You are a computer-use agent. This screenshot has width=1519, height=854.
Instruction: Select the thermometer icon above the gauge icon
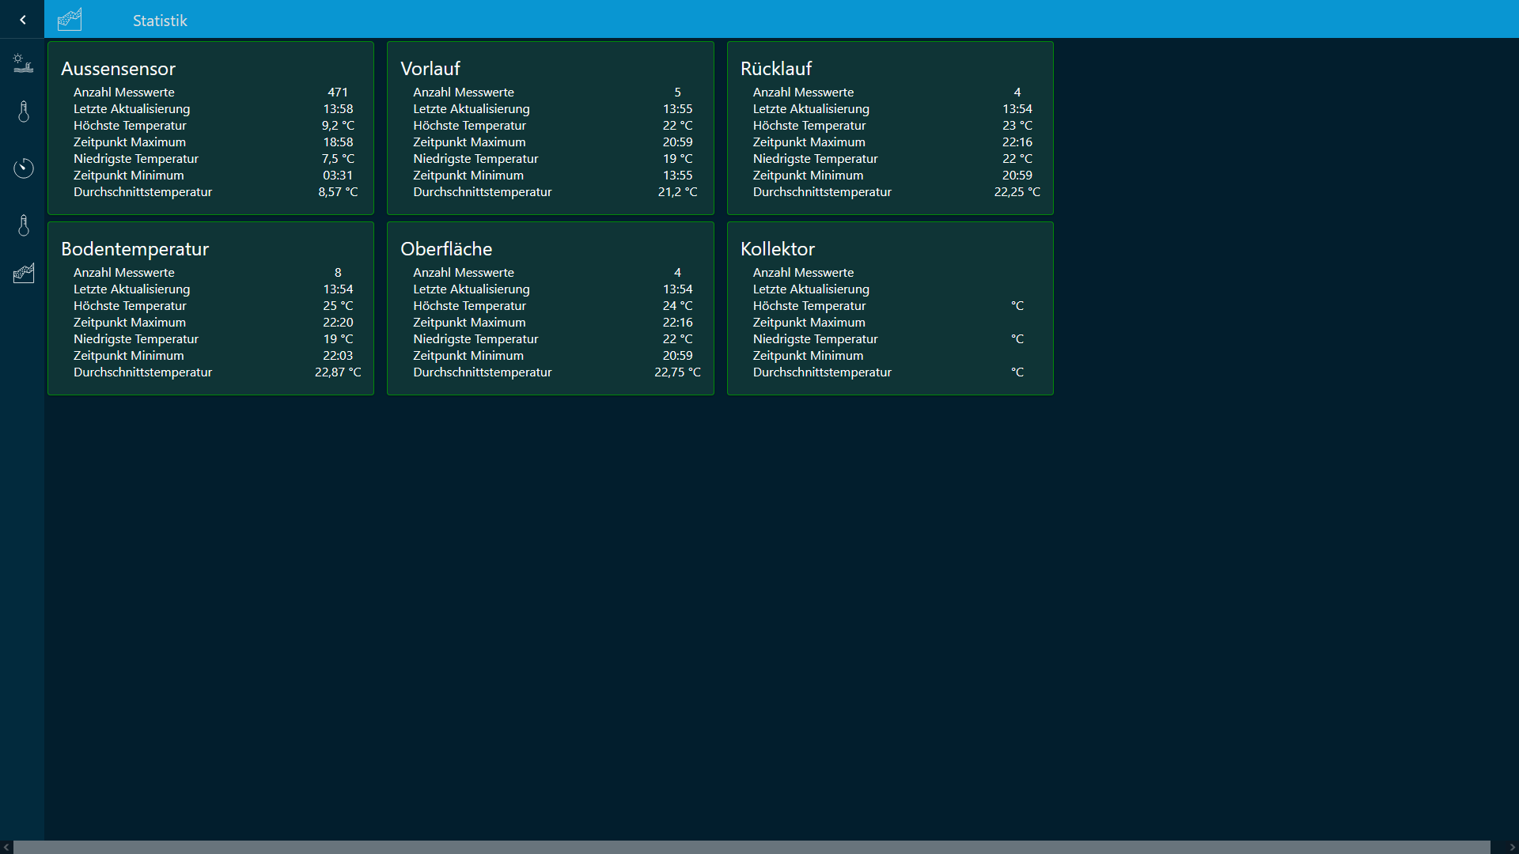pos(24,111)
